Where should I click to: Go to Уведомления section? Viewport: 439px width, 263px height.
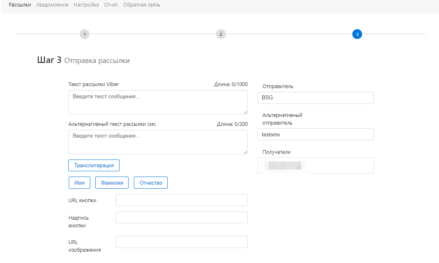(52, 5)
